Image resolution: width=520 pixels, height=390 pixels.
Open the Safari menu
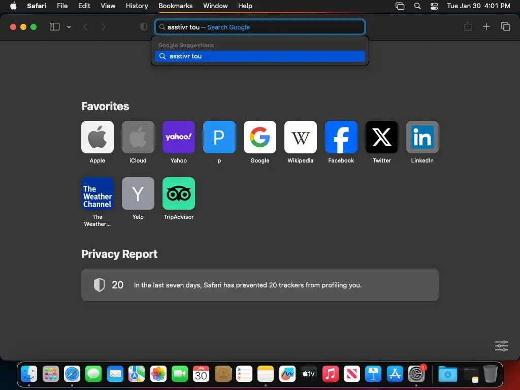[x=37, y=6]
